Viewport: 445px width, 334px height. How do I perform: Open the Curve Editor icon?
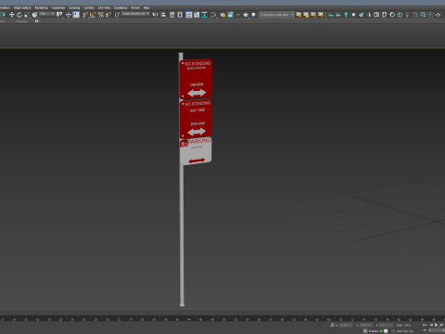click(x=197, y=15)
